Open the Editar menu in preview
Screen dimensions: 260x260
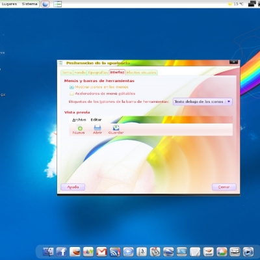[96, 120]
